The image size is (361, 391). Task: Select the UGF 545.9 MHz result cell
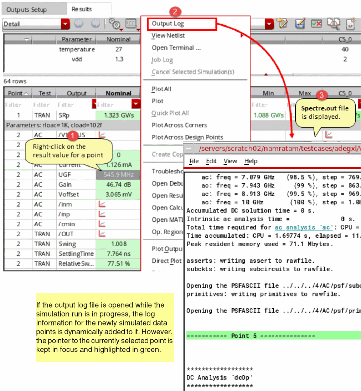(x=118, y=175)
